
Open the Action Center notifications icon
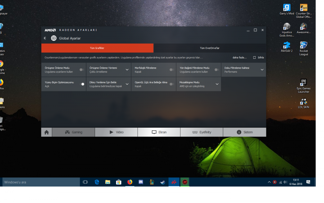click(308, 182)
